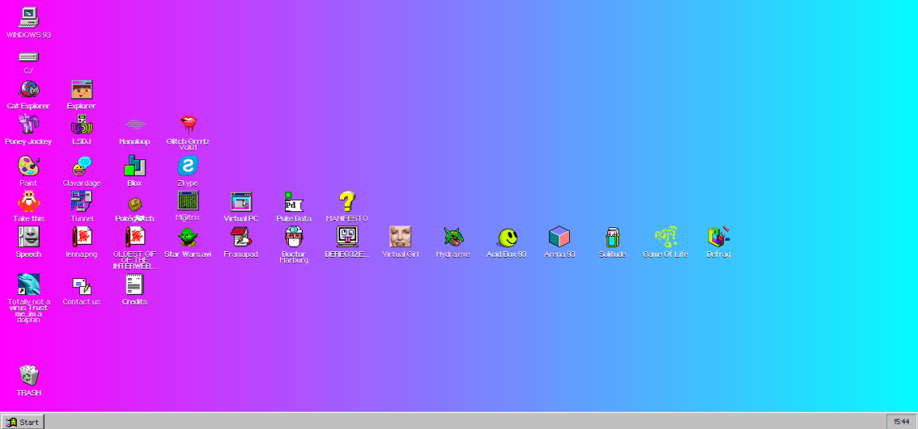Open the Virtual PC icon

241,202
